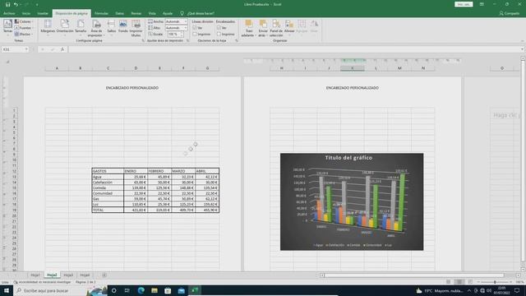The width and height of the screenshot is (526, 296).
Task: Open the Alto height dropdown
Action: click(176, 28)
